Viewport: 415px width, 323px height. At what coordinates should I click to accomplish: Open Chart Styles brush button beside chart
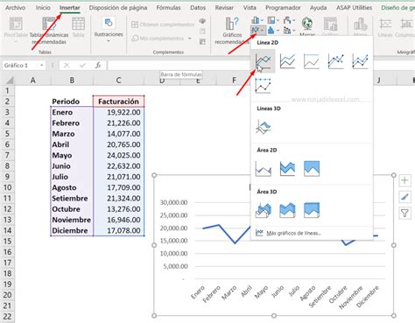pos(404,197)
